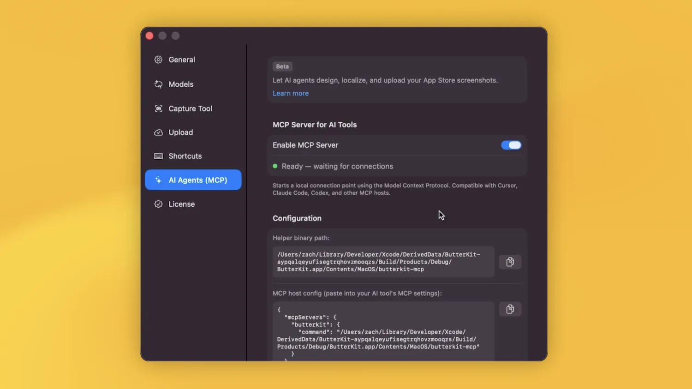Select the Upload tab in sidebar
Viewport: 692px width, 389px height.
(180, 132)
